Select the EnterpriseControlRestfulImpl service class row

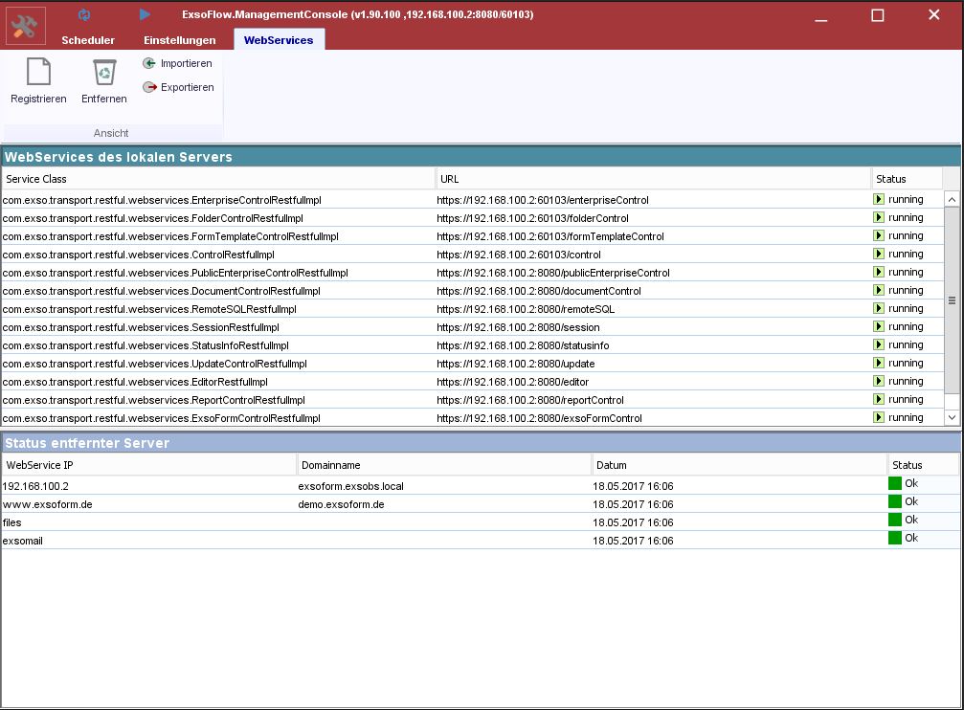(x=162, y=200)
